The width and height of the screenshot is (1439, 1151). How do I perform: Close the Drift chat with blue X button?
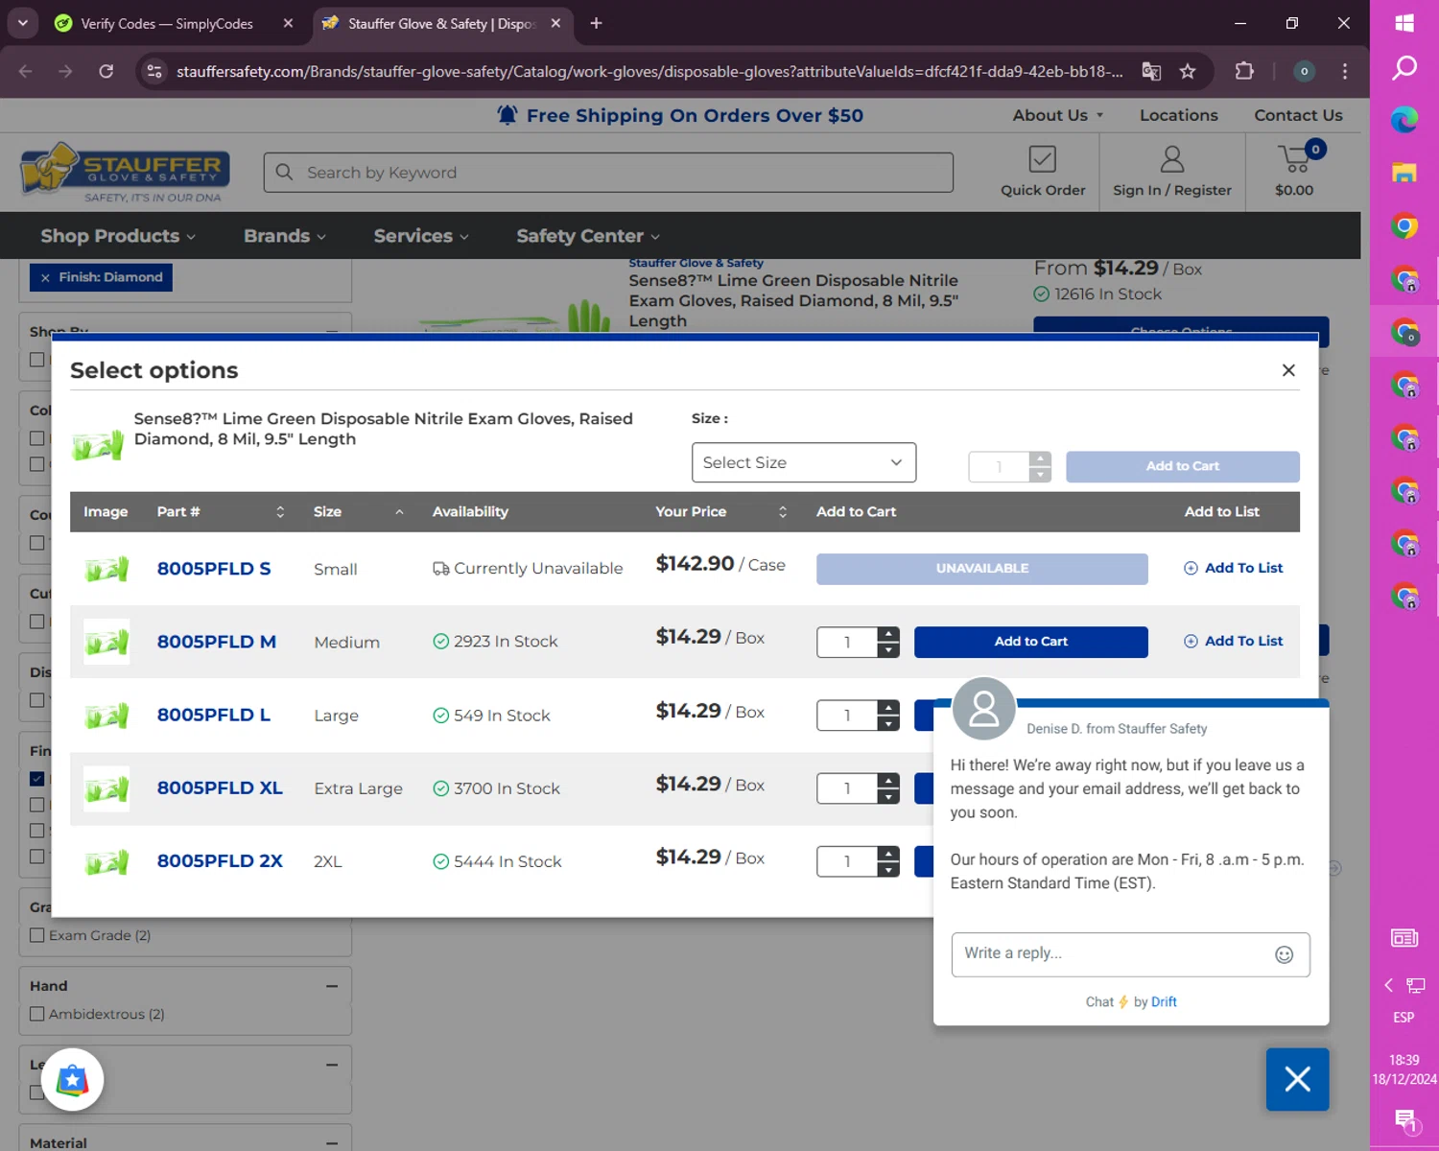click(1297, 1079)
